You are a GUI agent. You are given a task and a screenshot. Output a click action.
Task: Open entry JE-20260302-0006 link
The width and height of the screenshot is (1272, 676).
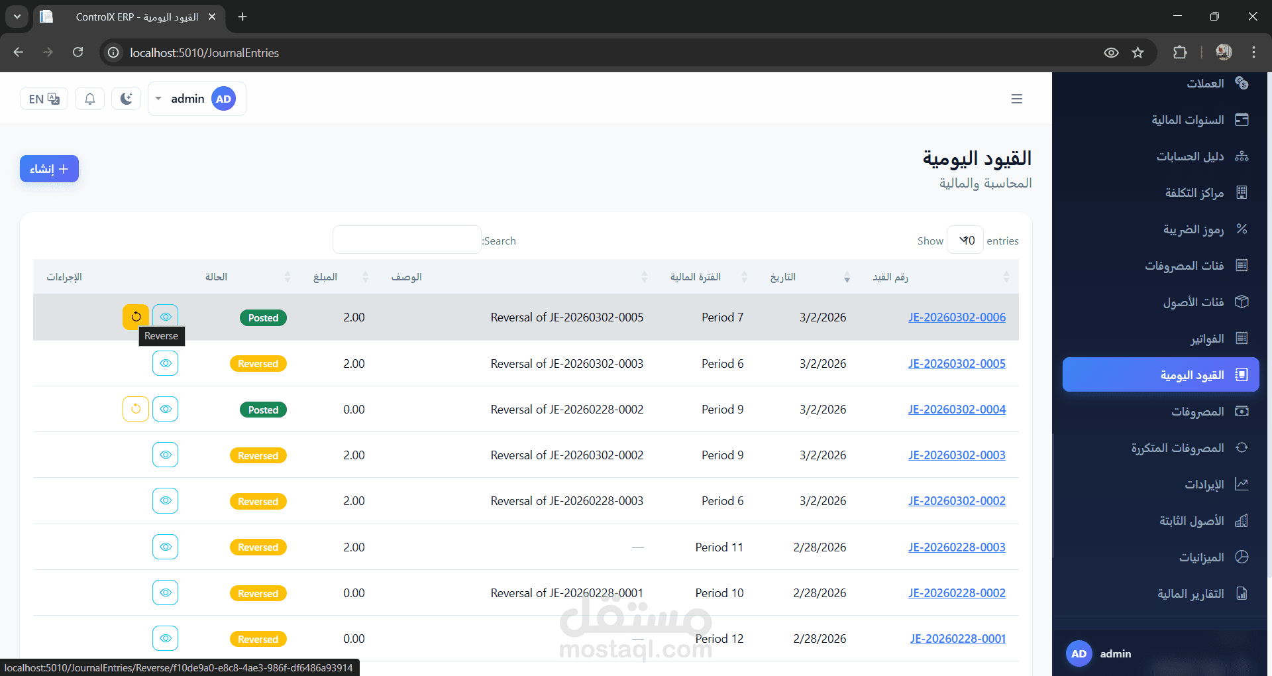[x=957, y=317]
